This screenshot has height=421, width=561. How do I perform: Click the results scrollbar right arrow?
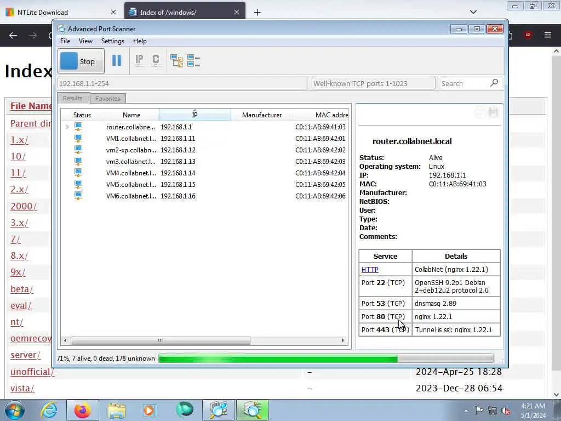[343, 340]
